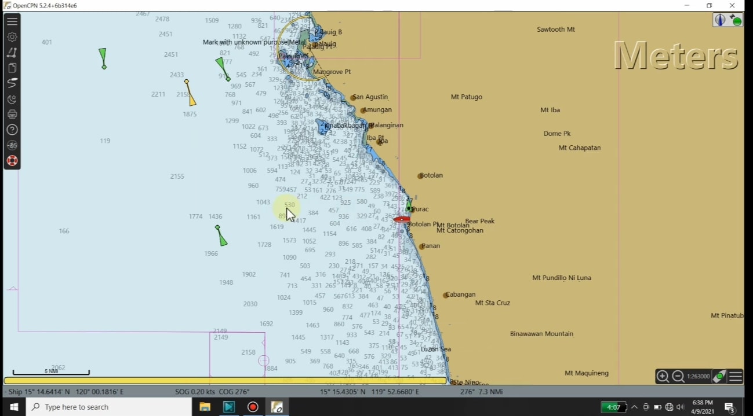Viewport: 753px width, 416px height.
Task: Switch the day/night color scheme moon icon
Action: [12, 99]
